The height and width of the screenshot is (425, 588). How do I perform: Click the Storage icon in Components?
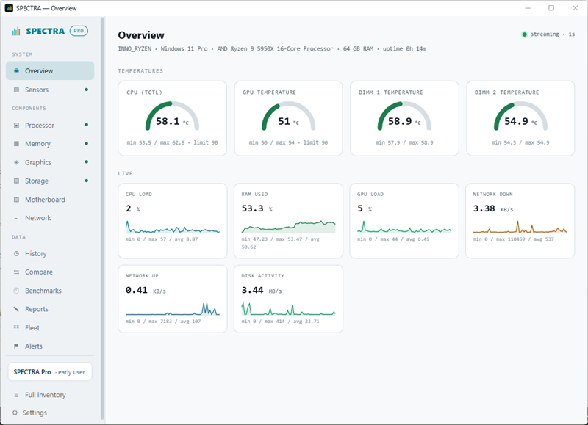tap(16, 181)
